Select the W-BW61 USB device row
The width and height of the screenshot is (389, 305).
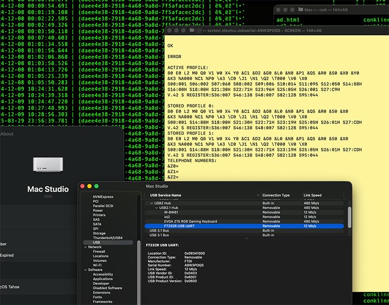click(x=244, y=212)
